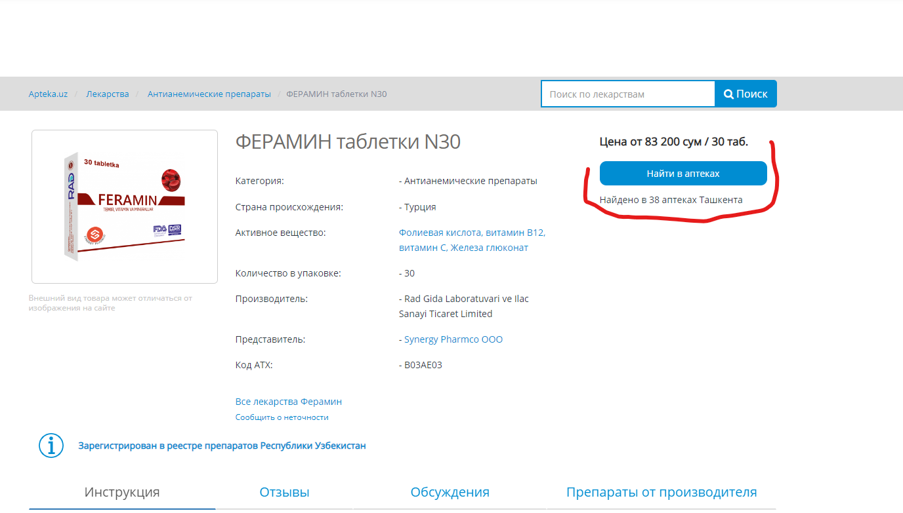Click the blue info circle icon
Viewport: 903px width, 513px height.
51,445
